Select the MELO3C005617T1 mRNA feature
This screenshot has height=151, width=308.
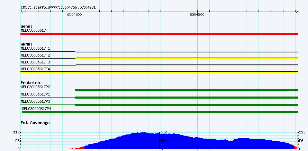[159, 51]
